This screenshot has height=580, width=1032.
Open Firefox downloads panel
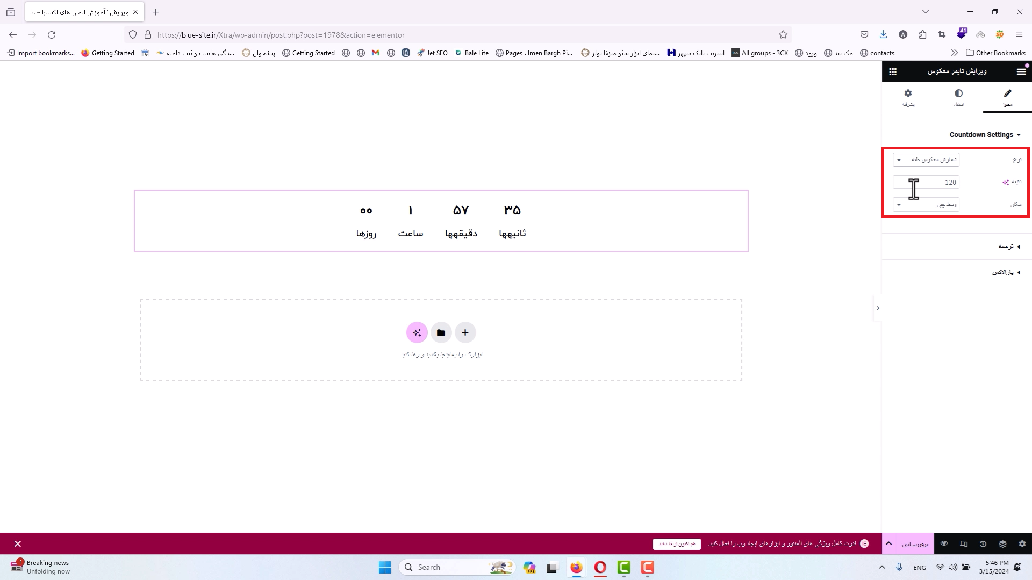pos(883,35)
